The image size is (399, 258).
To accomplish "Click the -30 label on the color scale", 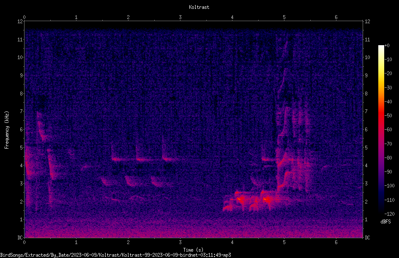I will [x=388, y=88].
